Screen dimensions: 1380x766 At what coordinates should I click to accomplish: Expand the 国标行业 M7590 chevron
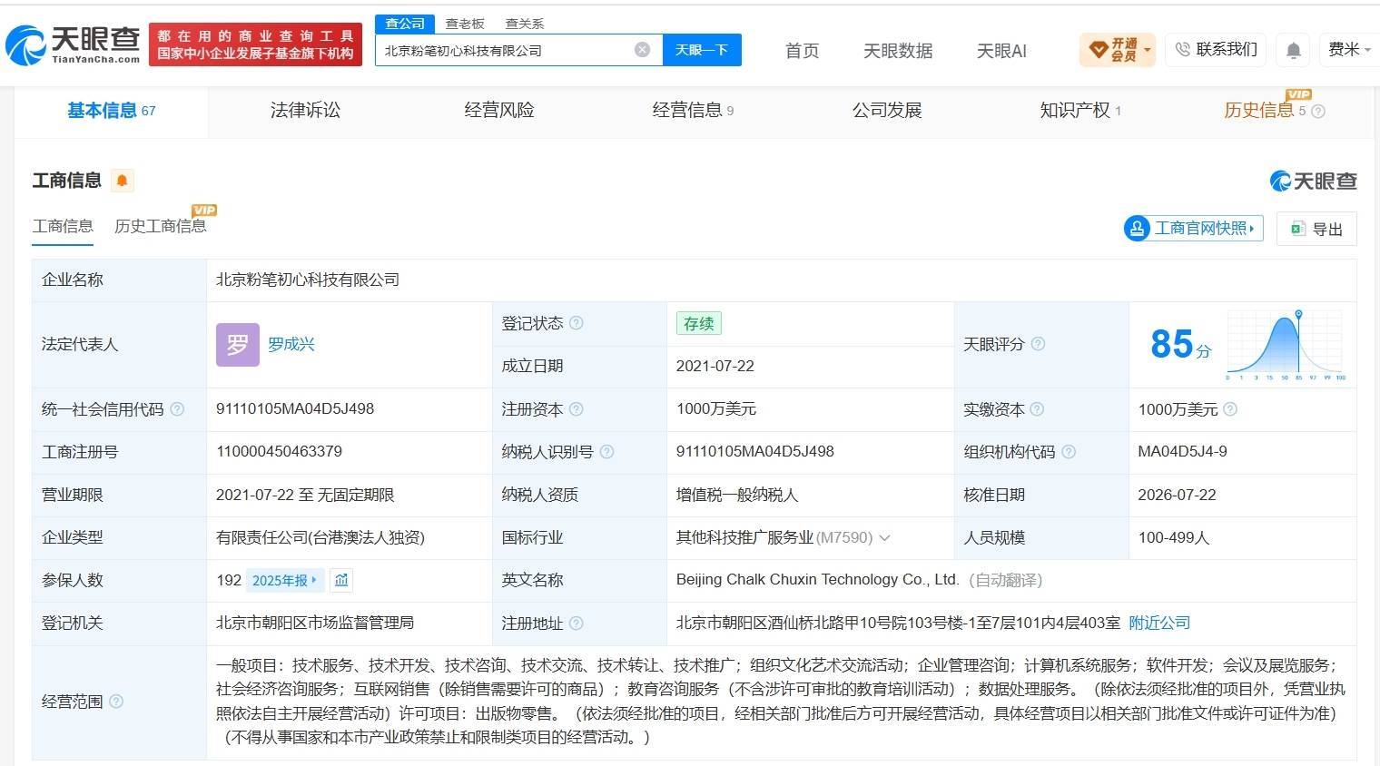[x=885, y=538]
